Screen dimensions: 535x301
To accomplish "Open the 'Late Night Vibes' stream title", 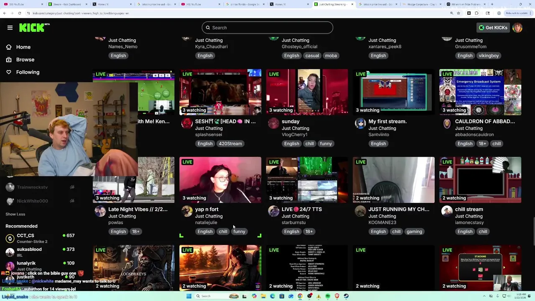I will pos(138,209).
